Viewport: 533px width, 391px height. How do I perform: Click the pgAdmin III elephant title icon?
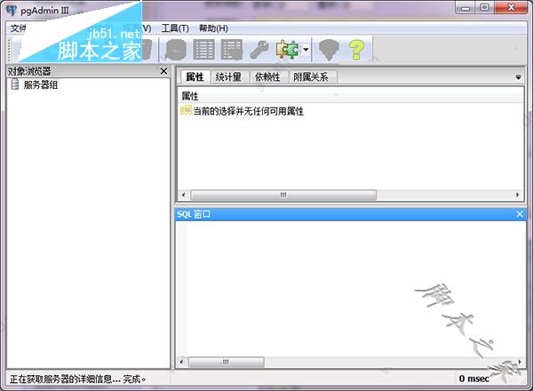coord(12,10)
